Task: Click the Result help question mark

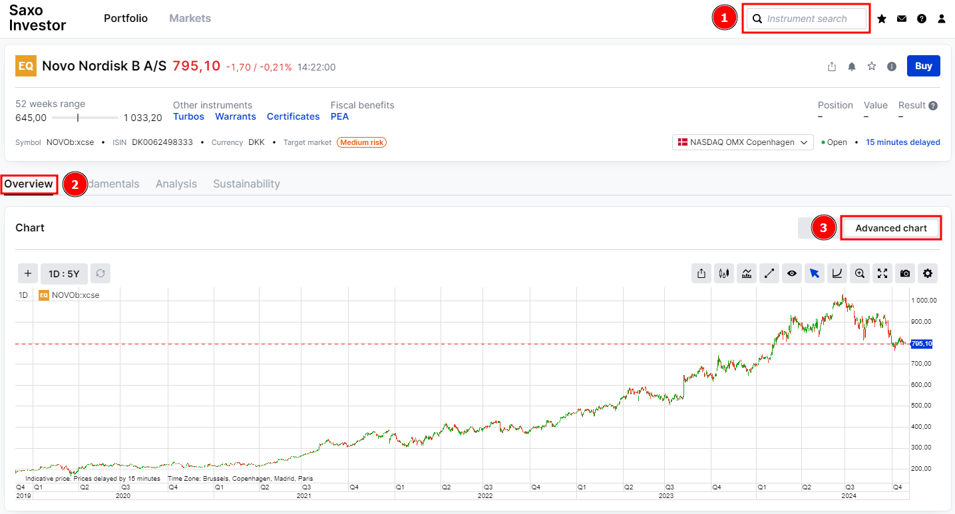Action: tap(933, 106)
